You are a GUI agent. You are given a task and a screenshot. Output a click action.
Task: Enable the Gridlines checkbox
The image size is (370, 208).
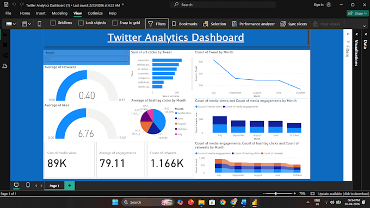pyautogui.click(x=53, y=23)
